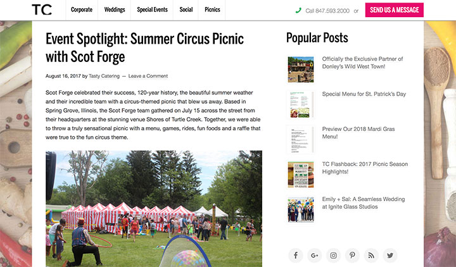Image resolution: width=456 pixels, height=267 pixels.
Task: Open the Google Plus social icon
Action: coord(314,256)
